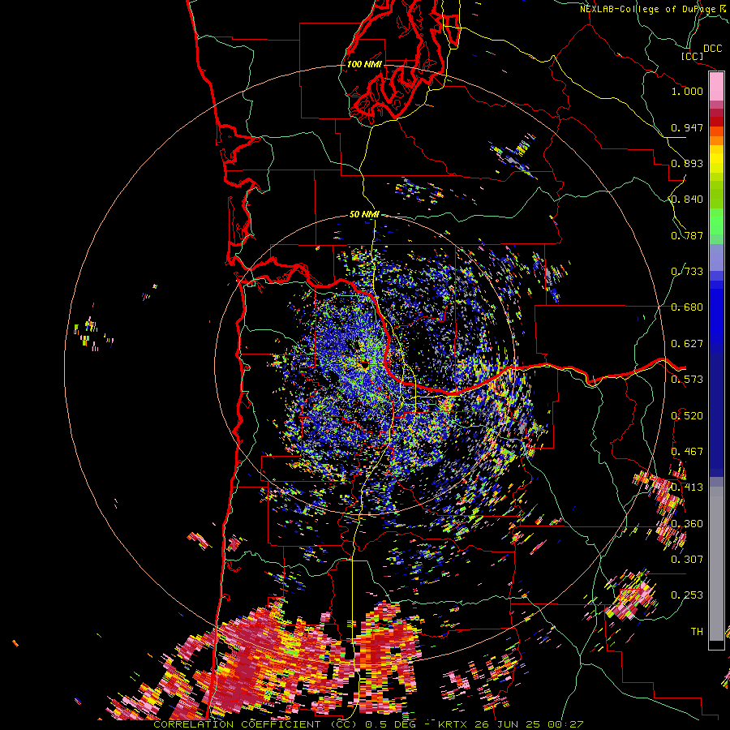Click the 0.413 scale value
Viewport: 730px width, 730px height.
pos(687,487)
